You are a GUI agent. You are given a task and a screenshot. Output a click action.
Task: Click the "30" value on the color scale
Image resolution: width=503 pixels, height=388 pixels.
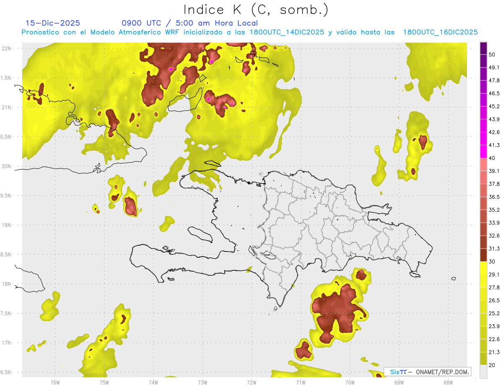pyautogui.click(x=493, y=262)
